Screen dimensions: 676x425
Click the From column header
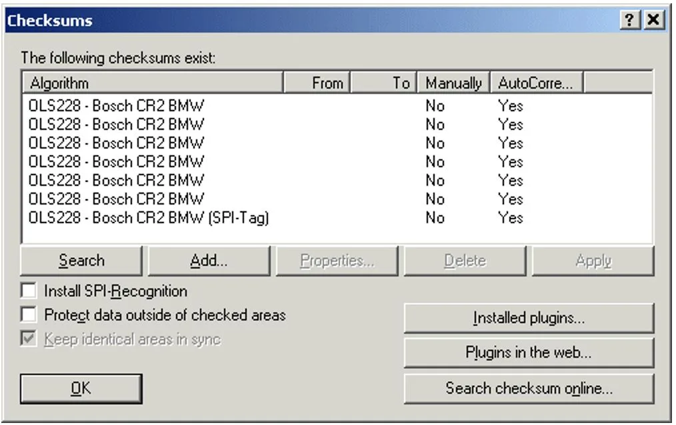[317, 83]
